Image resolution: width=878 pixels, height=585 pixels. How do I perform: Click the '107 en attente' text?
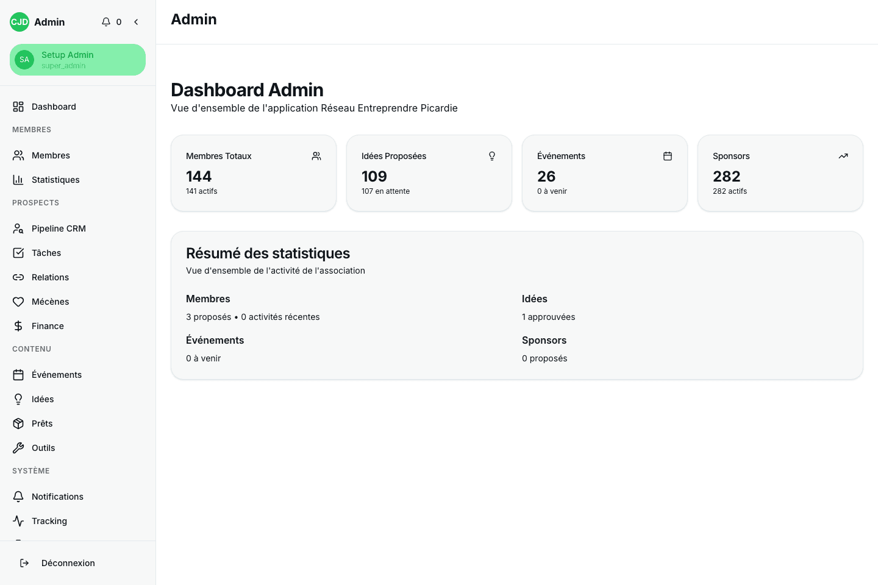coord(386,191)
